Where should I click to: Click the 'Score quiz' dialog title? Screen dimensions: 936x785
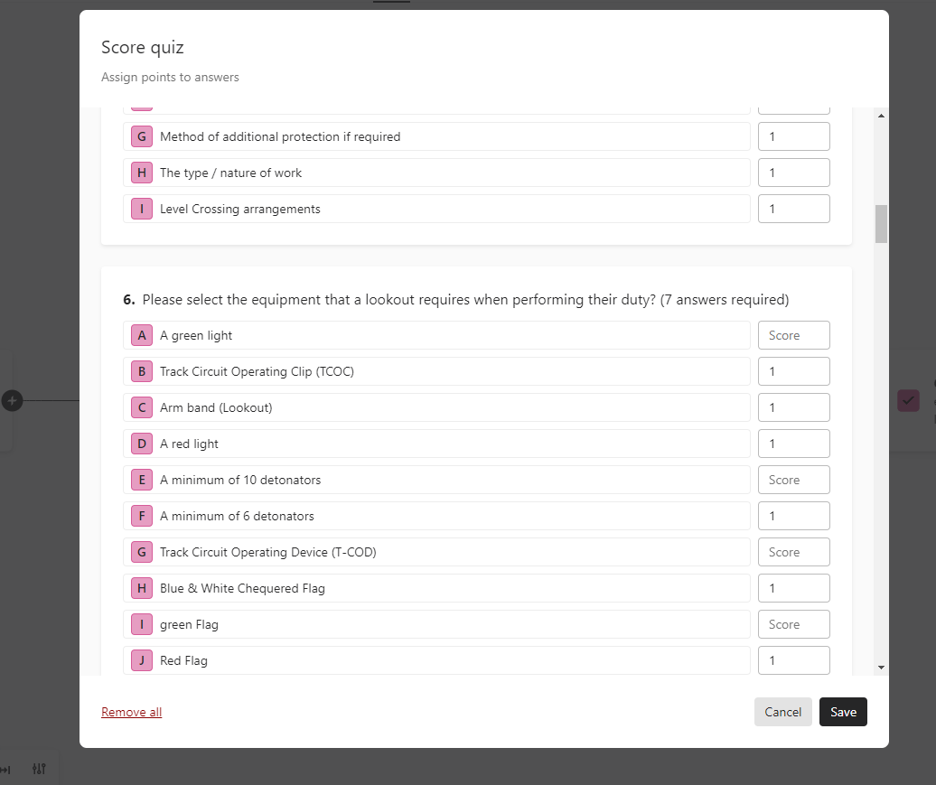pos(143,47)
